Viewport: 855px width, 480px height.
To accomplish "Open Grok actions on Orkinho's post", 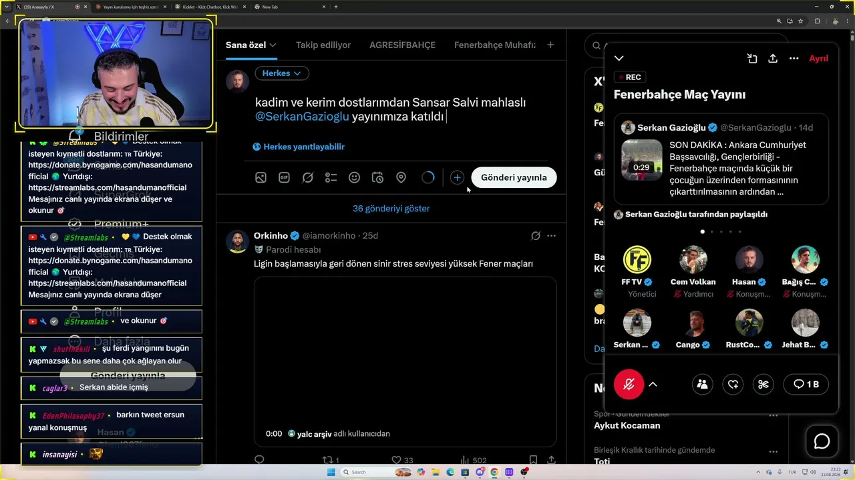I will pos(536,236).
